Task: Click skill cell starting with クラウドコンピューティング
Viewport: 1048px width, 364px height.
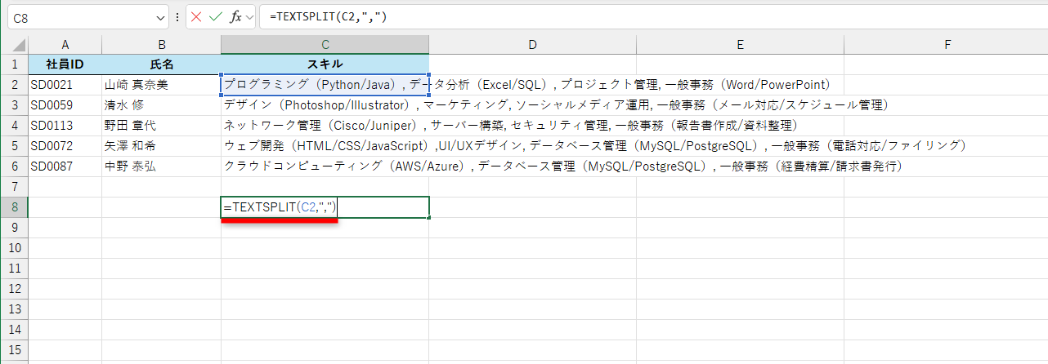Action: point(325,166)
